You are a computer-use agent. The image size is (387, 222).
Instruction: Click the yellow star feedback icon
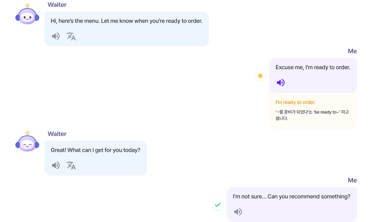[260, 76]
